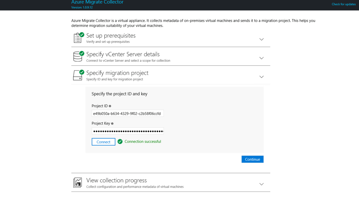This screenshot has height=201, width=359.
Task: Click the 'Connection successful' status text
Action: pyautogui.click(x=143, y=142)
